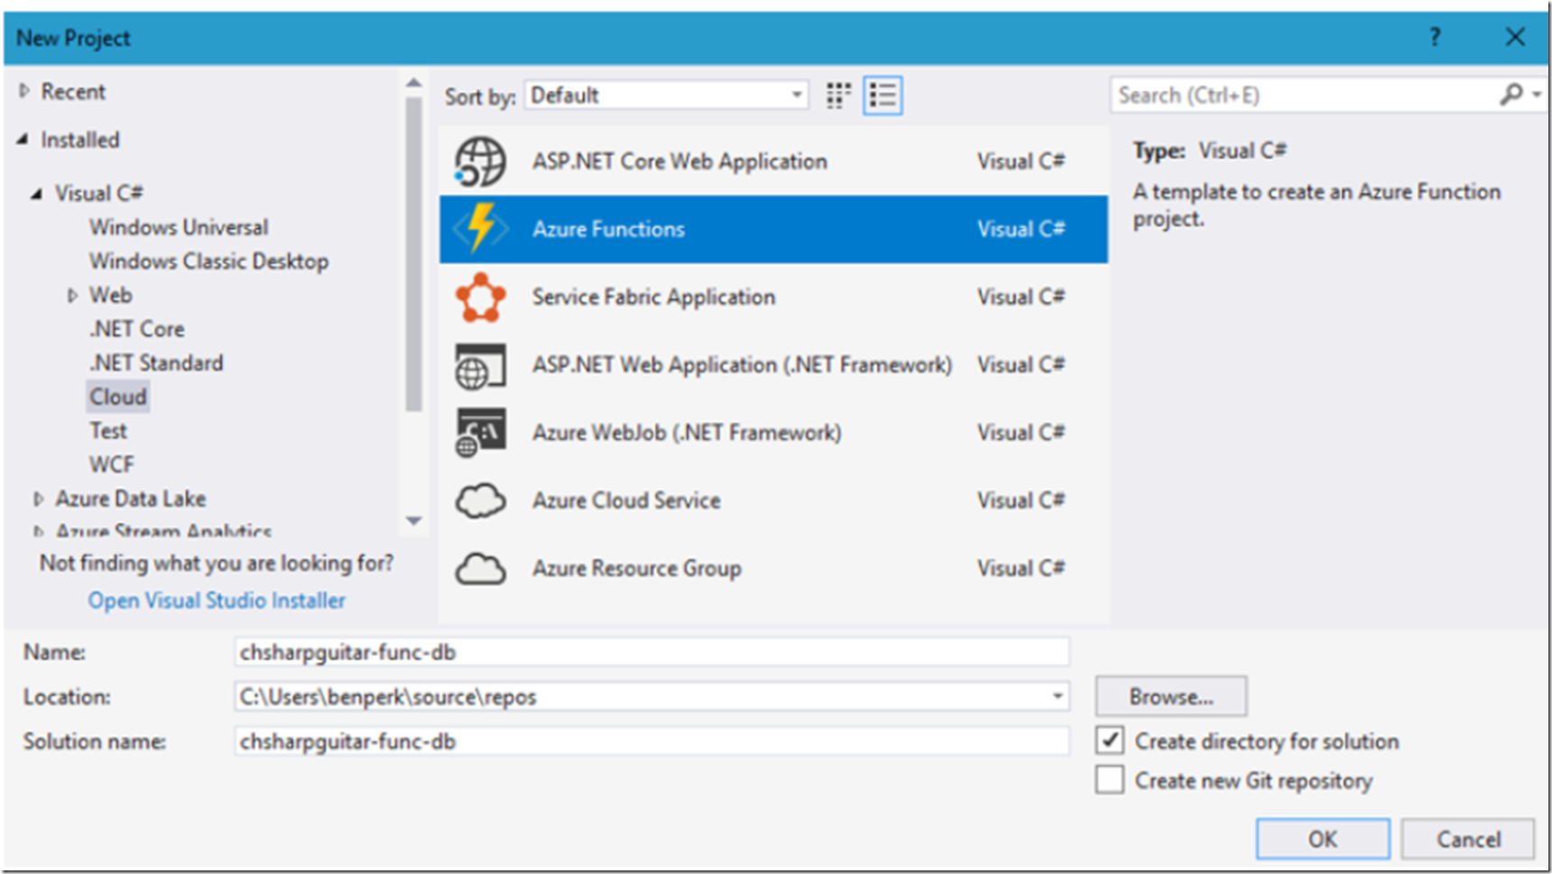Select the Cloud category
The width and height of the screenshot is (1552, 874).
(x=118, y=397)
